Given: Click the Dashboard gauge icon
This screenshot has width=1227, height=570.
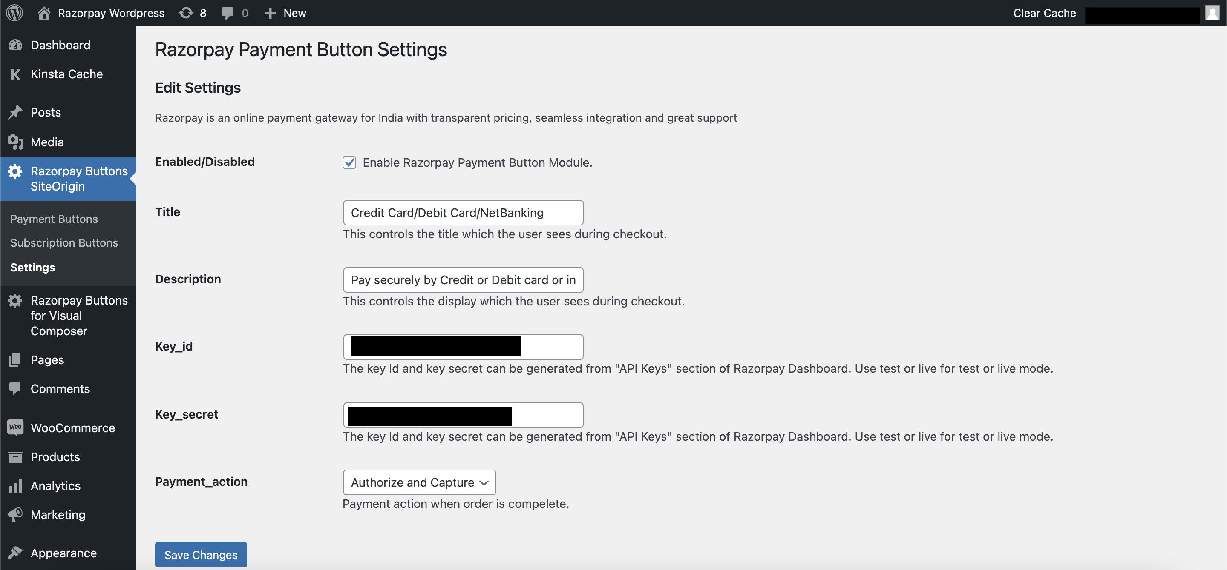Looking at the screenshot, I should 15,45.
